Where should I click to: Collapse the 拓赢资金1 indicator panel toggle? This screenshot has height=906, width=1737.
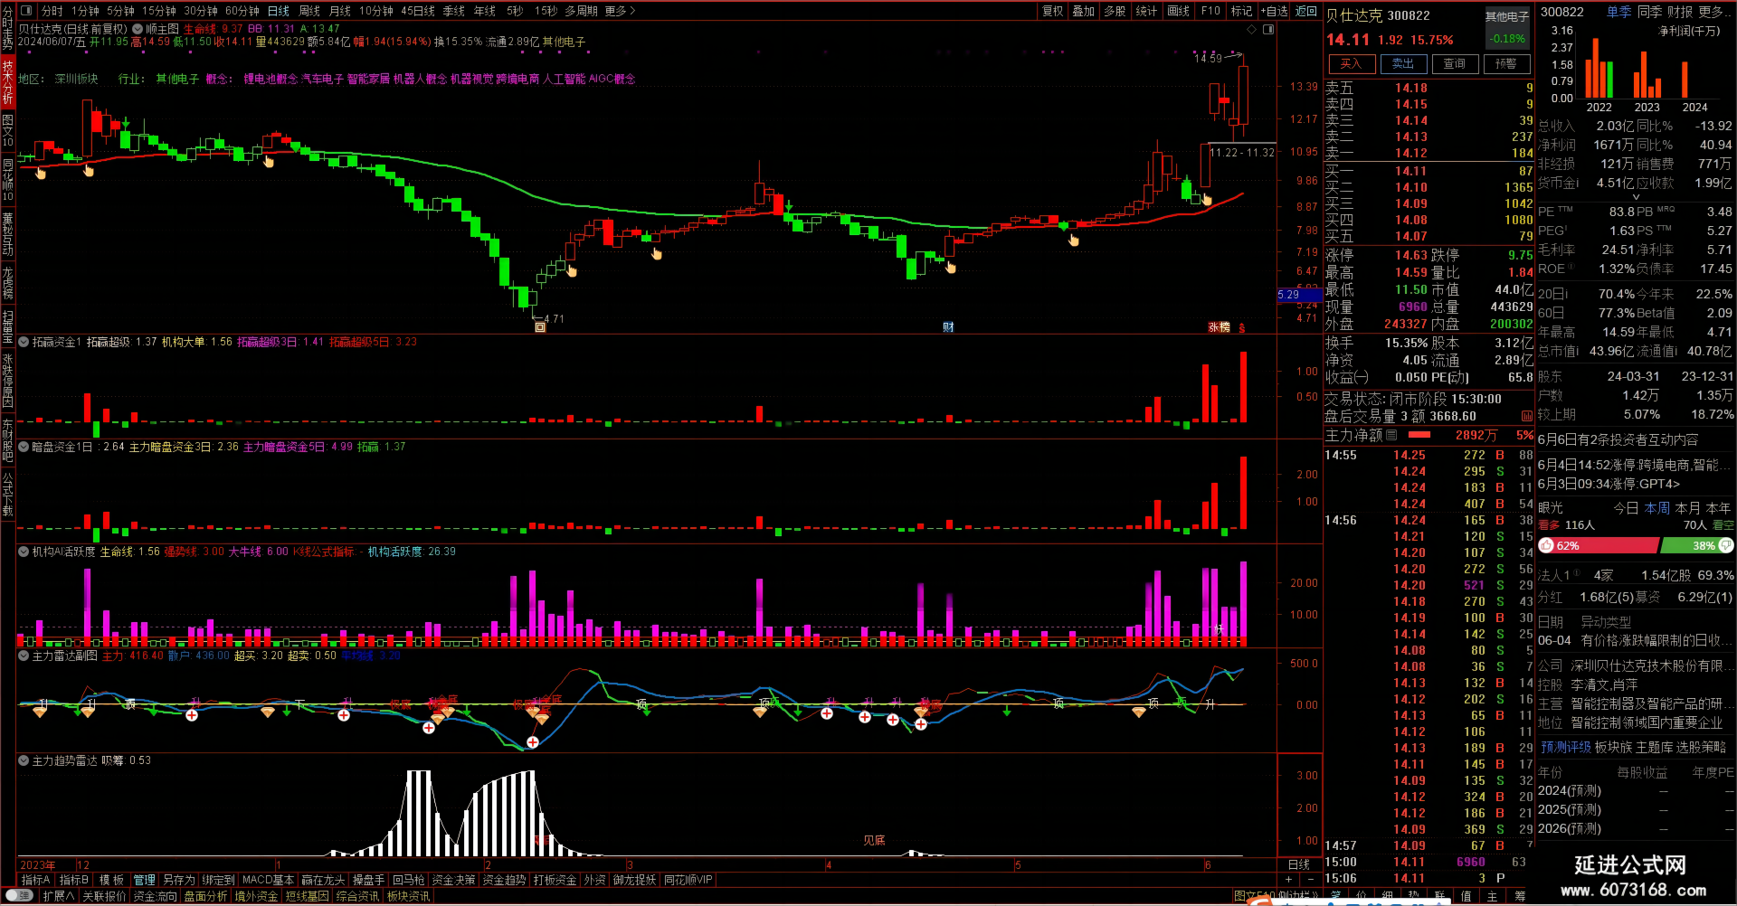24,342
